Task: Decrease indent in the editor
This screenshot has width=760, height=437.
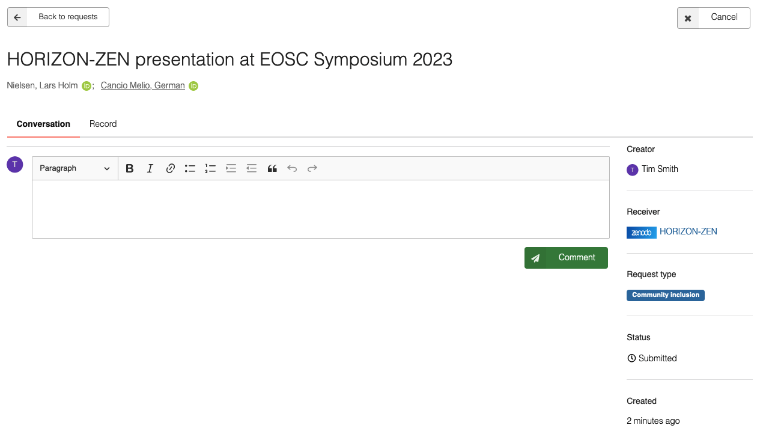Action: [252, 168]
